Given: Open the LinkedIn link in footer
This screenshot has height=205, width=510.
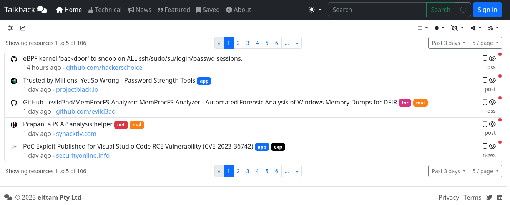Looking at the screenshot, I should [500, 197].
